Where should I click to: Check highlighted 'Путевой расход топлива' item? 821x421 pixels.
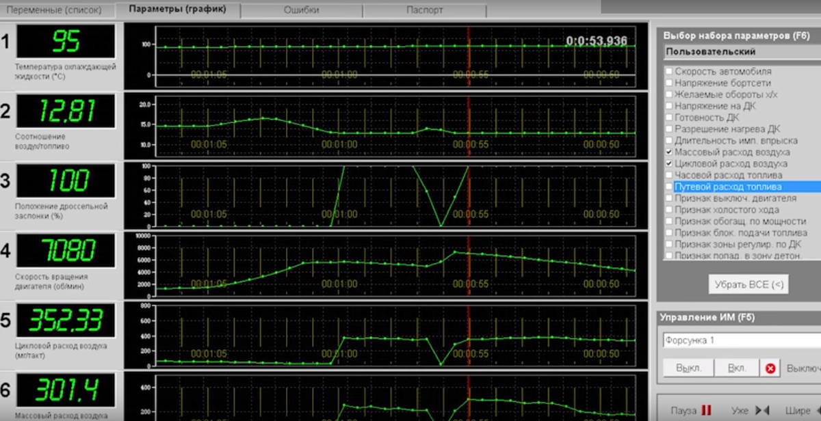pyautogui.click(x=668, y=187)
